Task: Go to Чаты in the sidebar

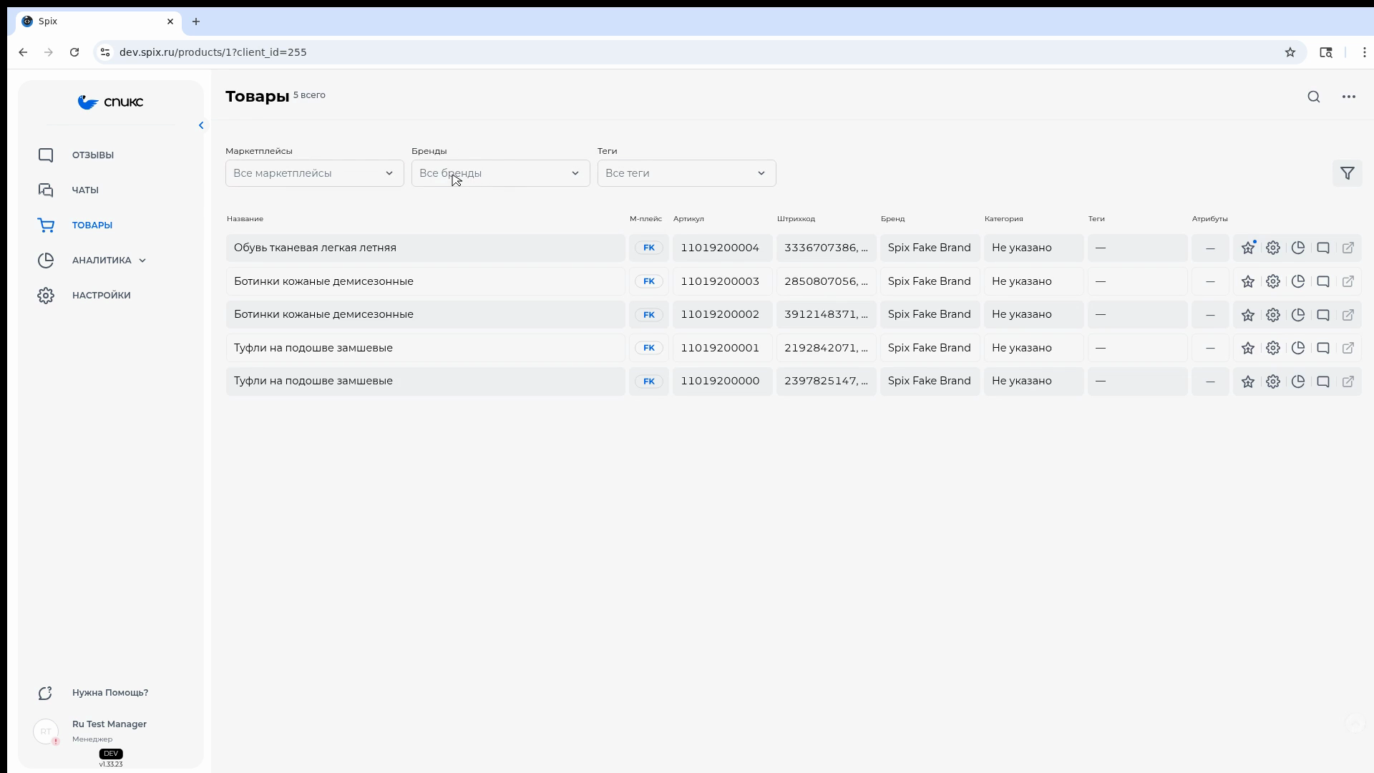Action: pyautogui.click(x=85, y=190)
